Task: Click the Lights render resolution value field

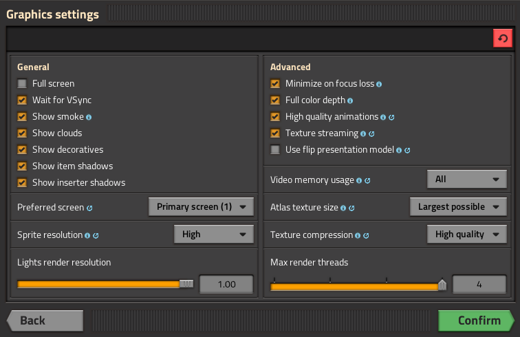Action: (226, 284)
